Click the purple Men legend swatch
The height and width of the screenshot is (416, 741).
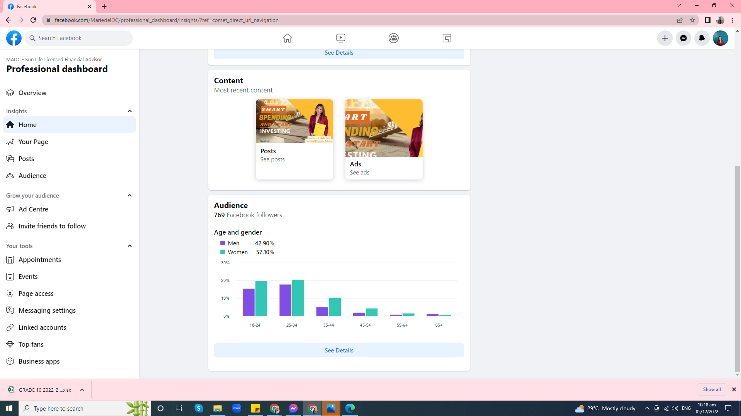click(223, 243)
